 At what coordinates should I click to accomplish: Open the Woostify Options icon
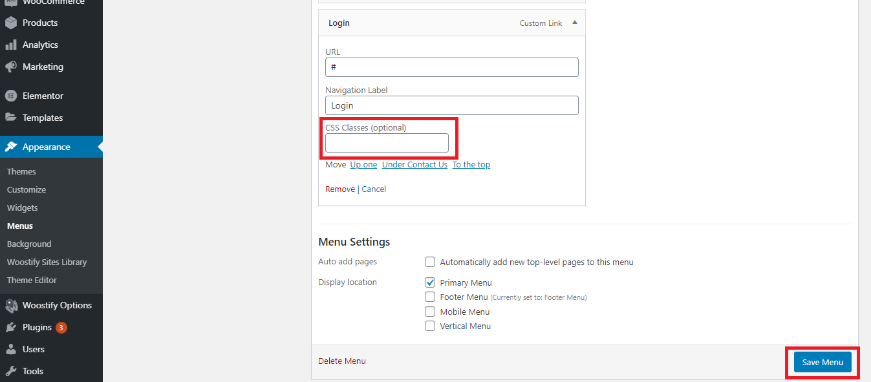[x=11, y=305]
